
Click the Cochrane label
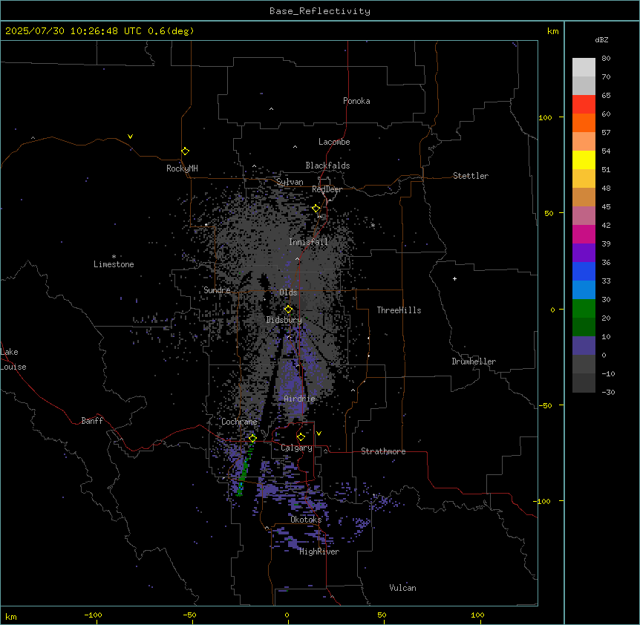tap(239, 422)
